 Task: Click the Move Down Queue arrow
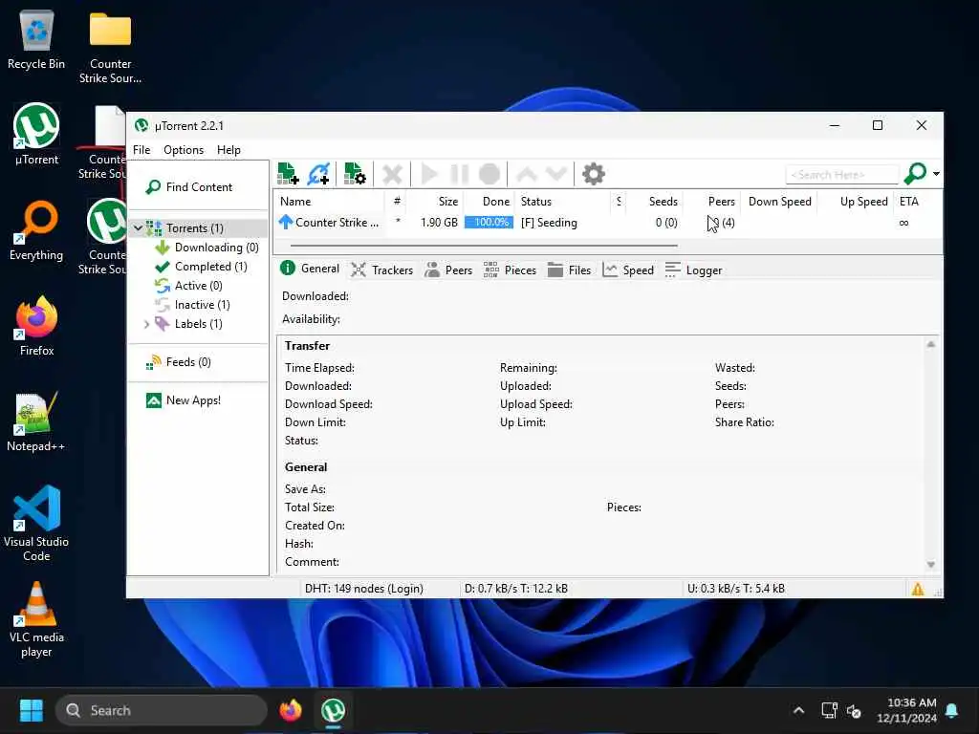(x=555, y=174)
